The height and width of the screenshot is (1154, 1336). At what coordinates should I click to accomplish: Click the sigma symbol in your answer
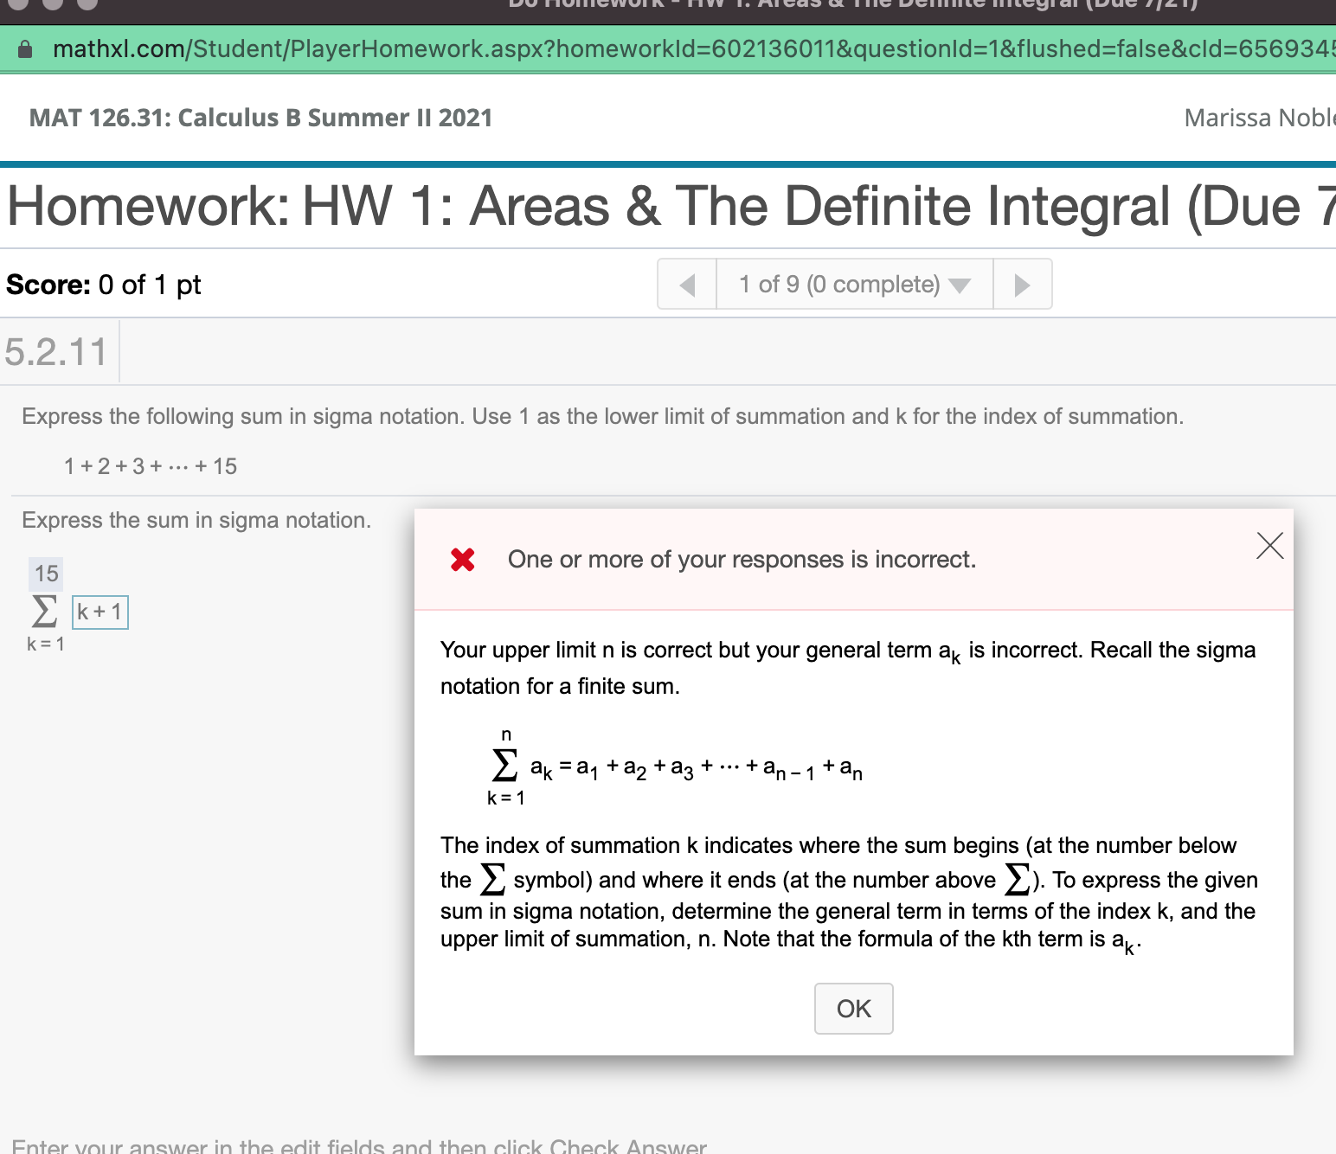click(x=44, y=612)
